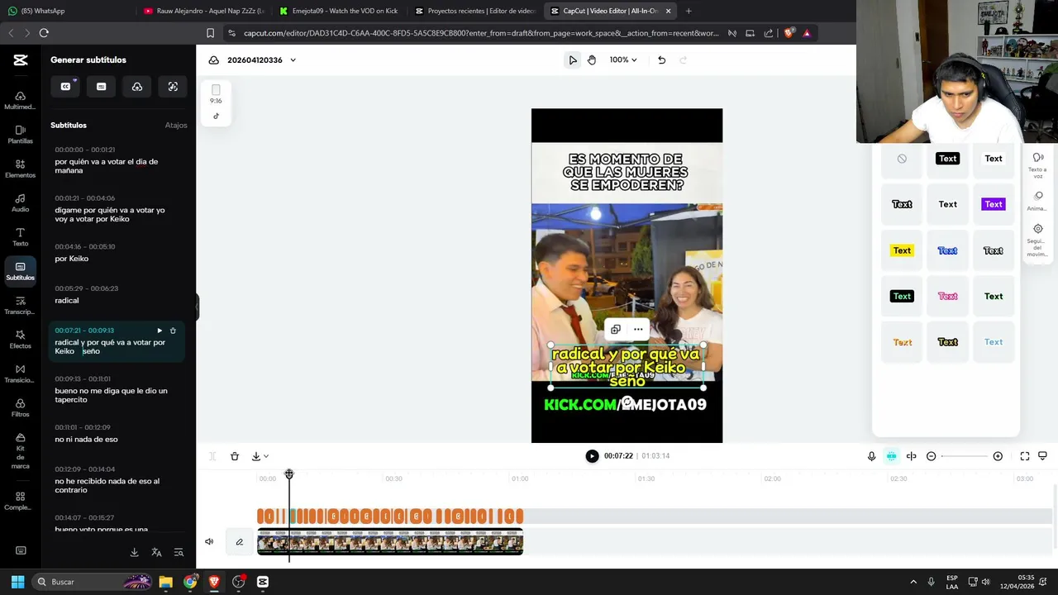Adjust timeline zoom slider
The image size is (1058, 595).
pos(964,456)
